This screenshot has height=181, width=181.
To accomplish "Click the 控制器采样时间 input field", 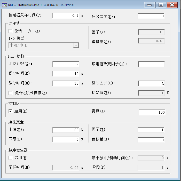I will pos(66,15).
